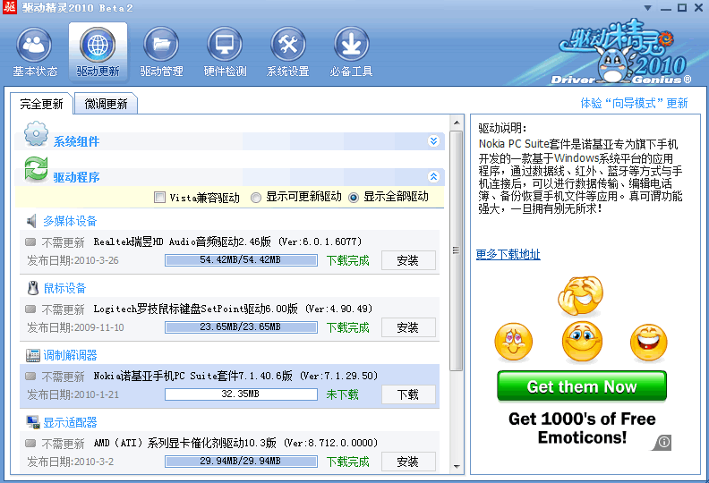Open 驱动管理 folder icon
This screenshot has height=483, width=709.
(161, 45)
